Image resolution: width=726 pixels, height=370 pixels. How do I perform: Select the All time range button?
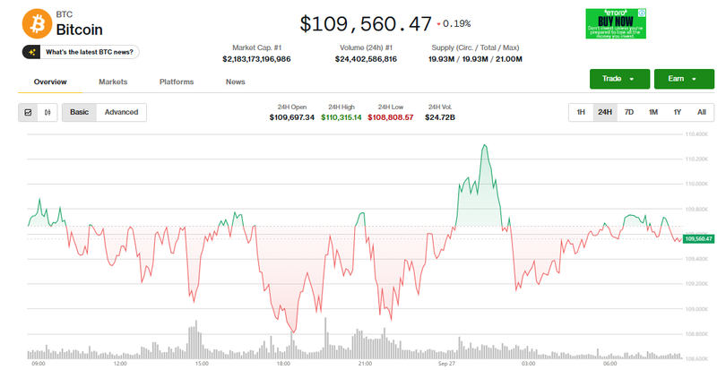point(701,112)
